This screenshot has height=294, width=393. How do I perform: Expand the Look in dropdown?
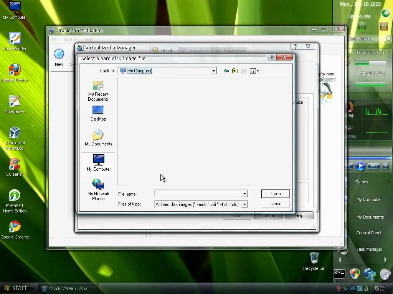point(213,71)
